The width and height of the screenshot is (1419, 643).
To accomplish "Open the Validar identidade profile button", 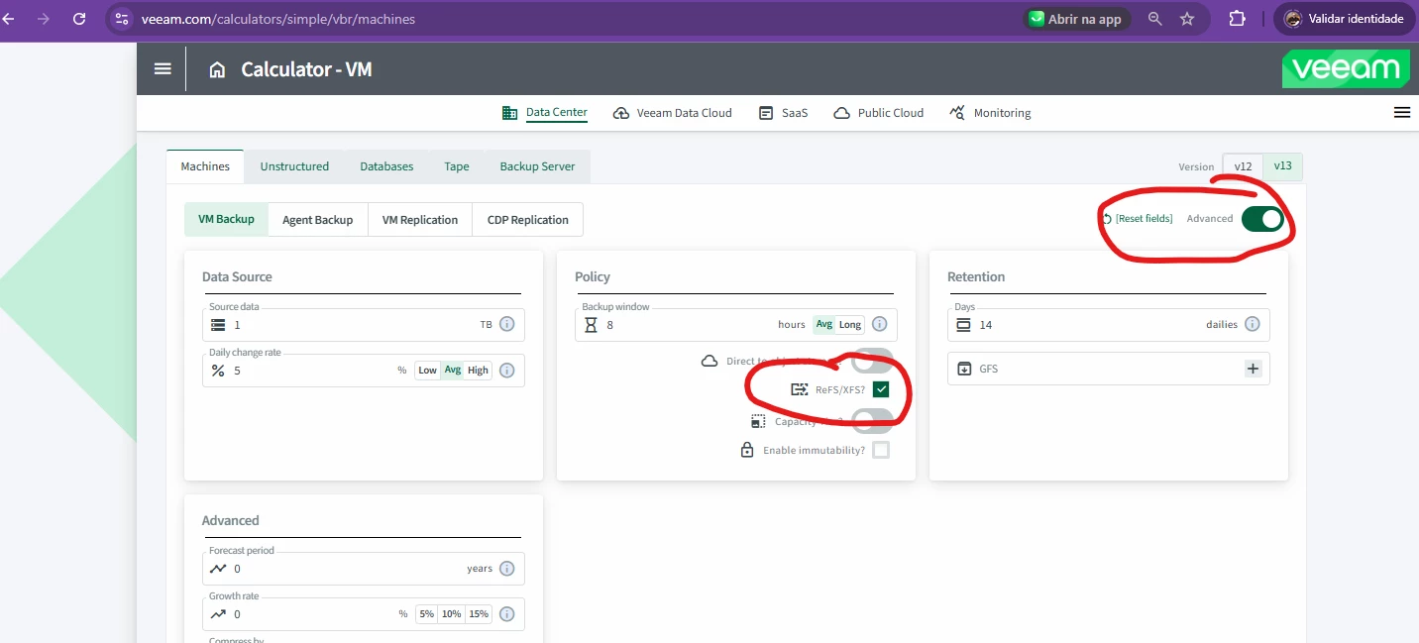I will 1344,19.
